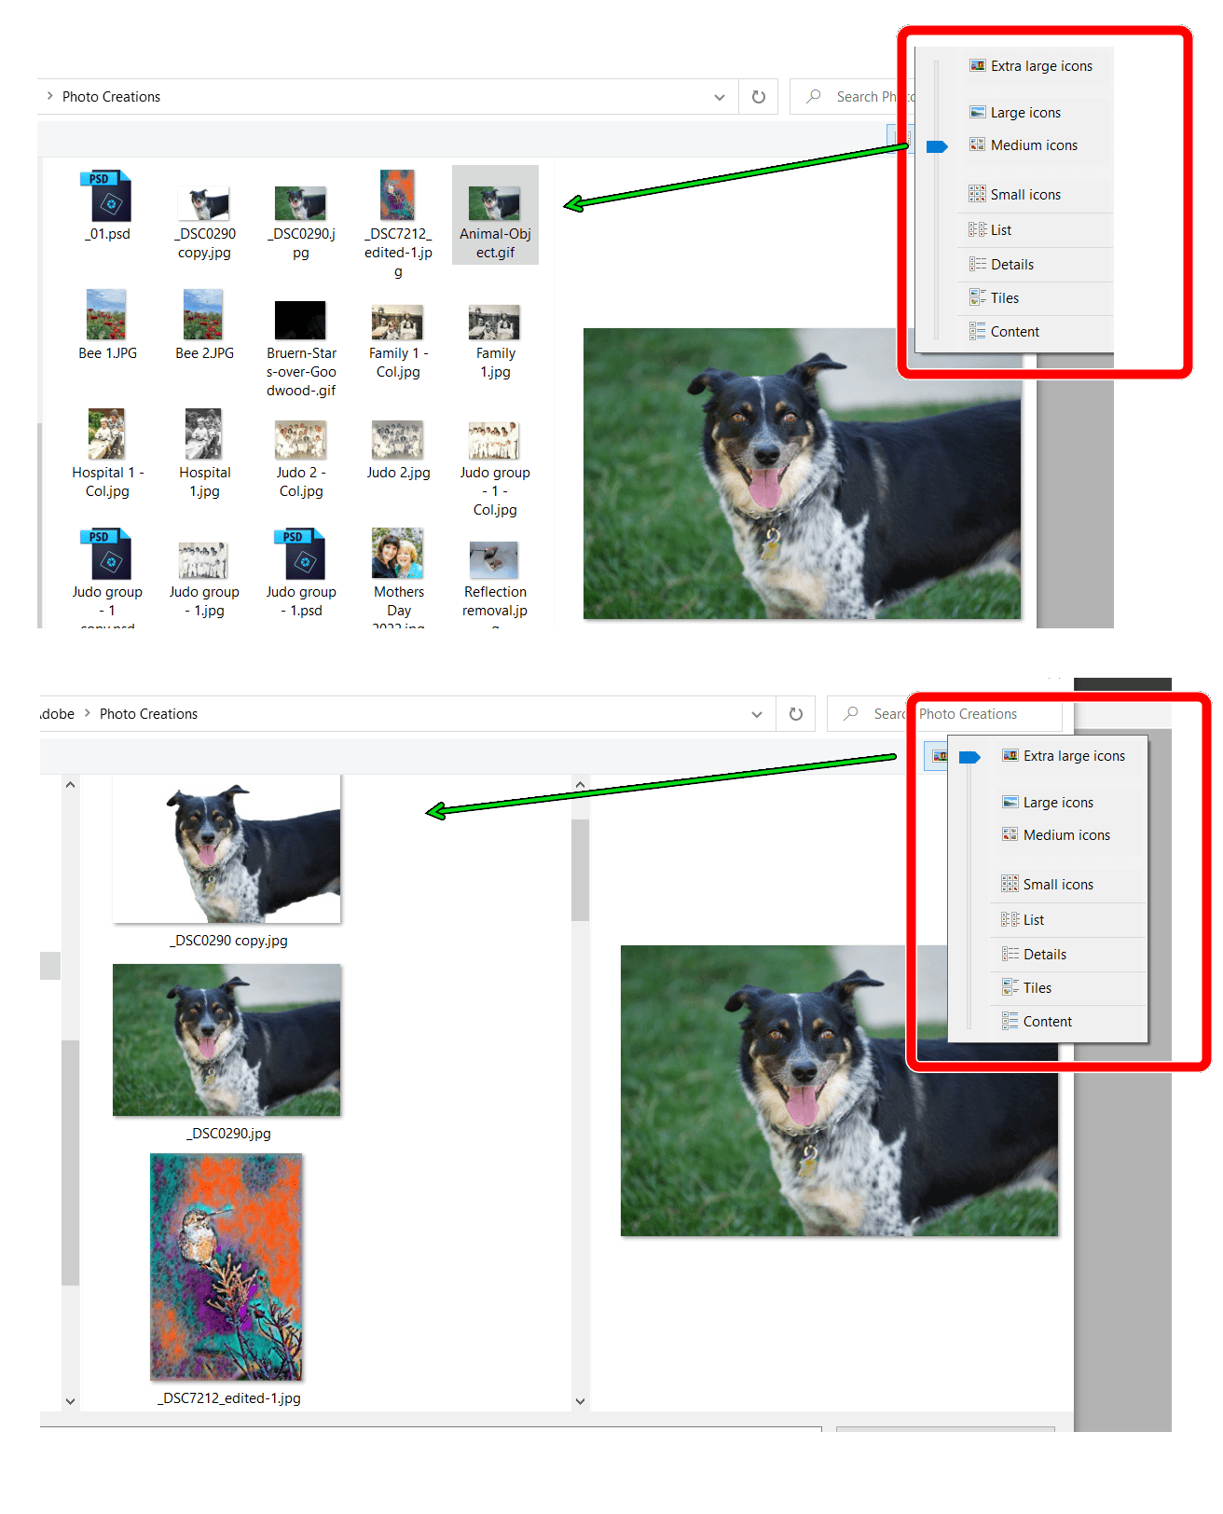
Task: Click the up arrow of the scrollbar left of the extra-large thumbnails
Action: tap(70, 785)
